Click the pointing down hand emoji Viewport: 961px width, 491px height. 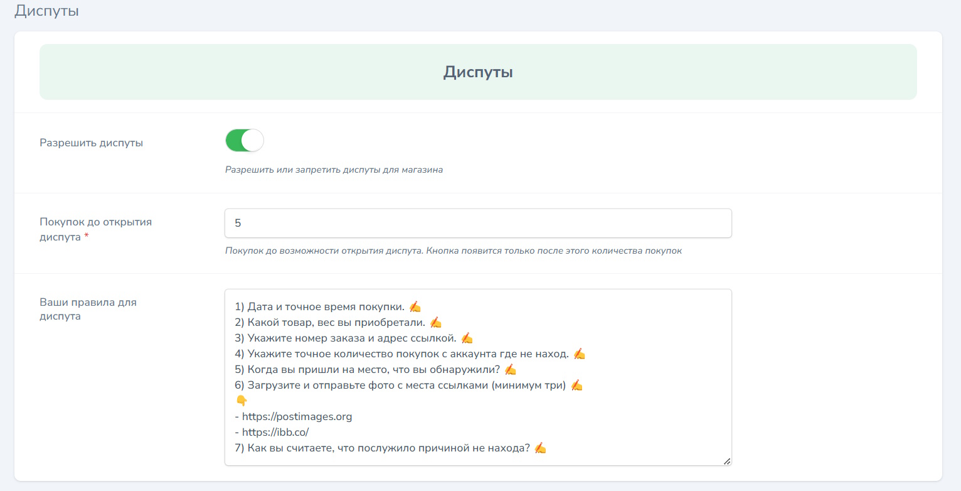(242, 401)
